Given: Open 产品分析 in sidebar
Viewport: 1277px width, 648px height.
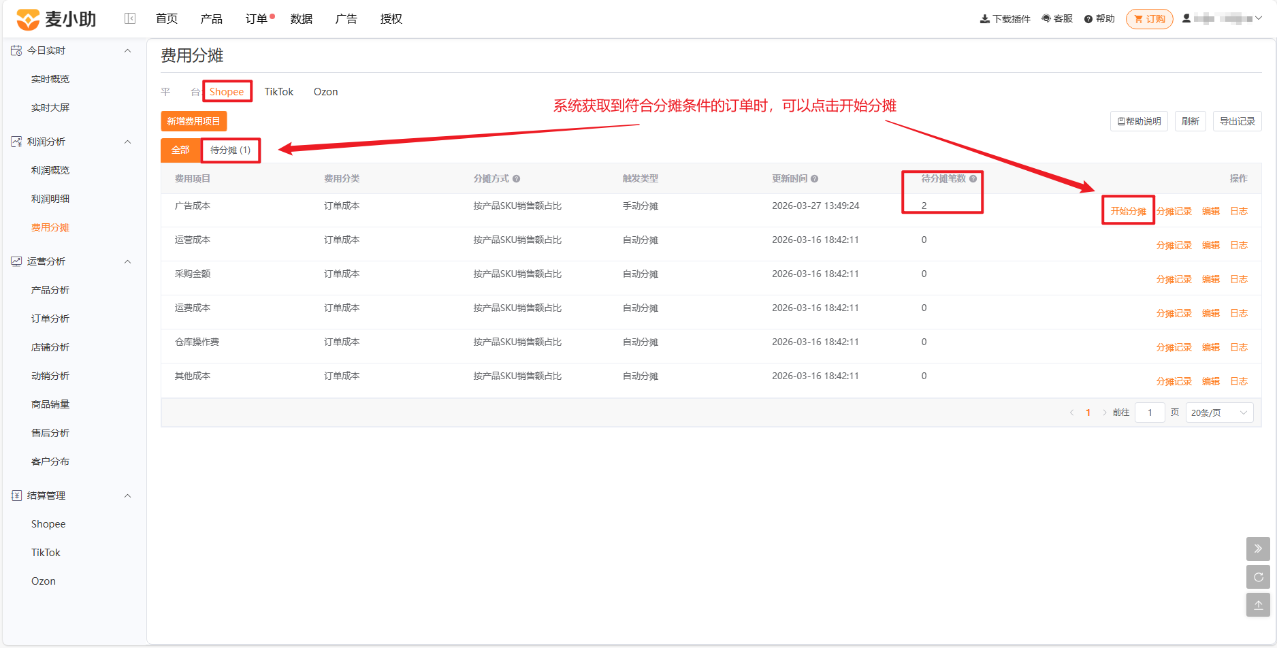Looking at the screenshot, I should tap(50, 290).
